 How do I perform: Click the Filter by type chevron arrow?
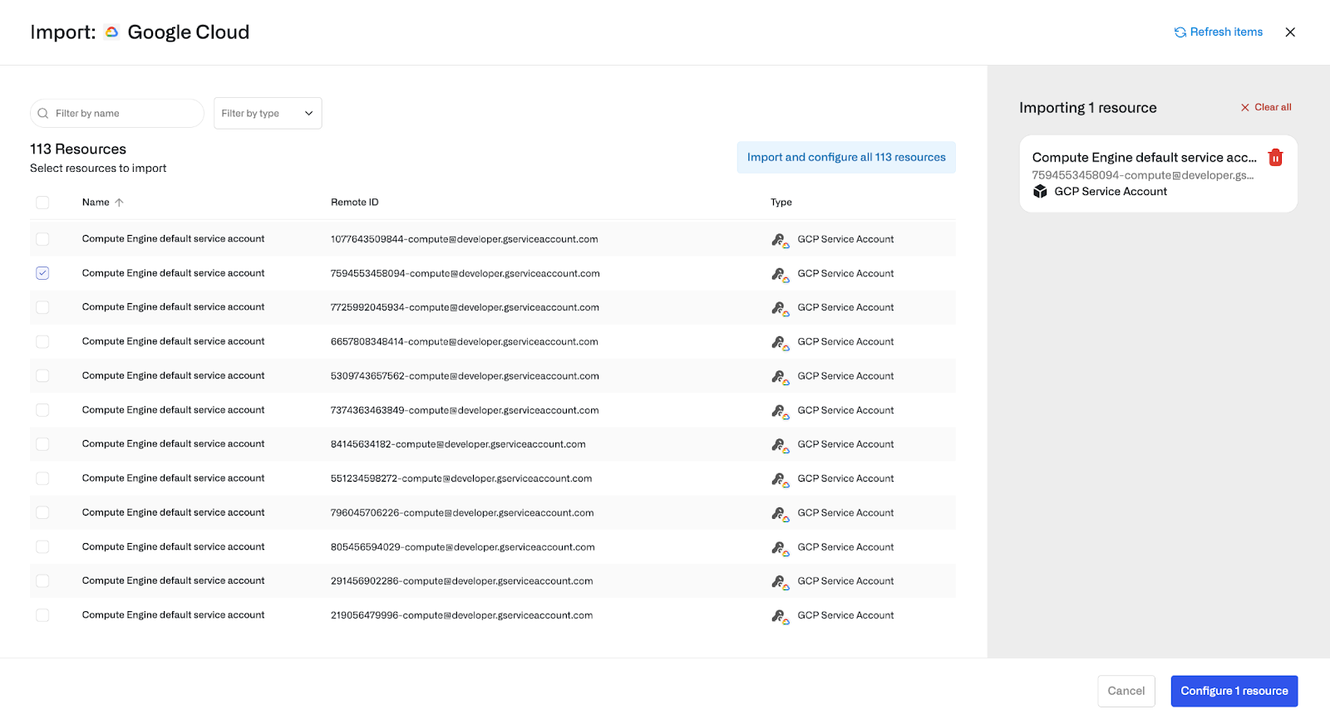tap(308, 114)
